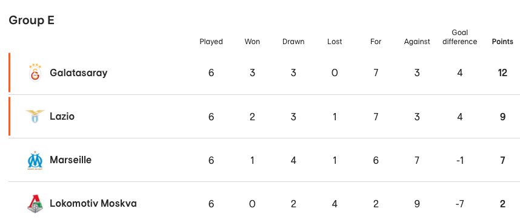Click the Won column header

[252, 42]
